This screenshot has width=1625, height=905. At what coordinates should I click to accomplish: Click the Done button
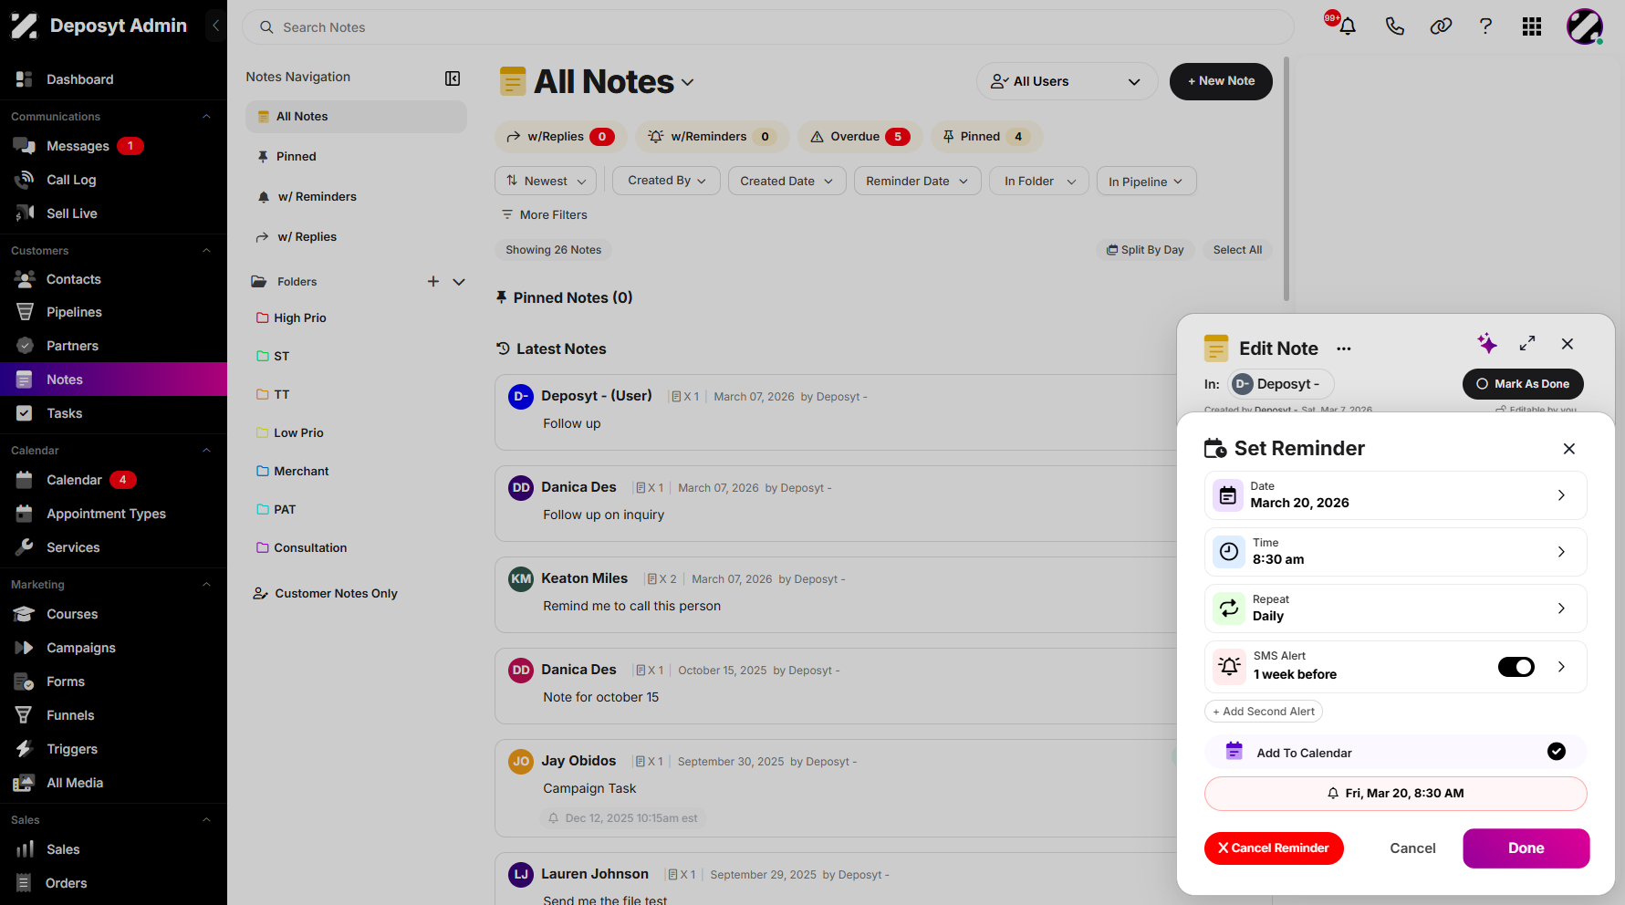click(x=1526, y=848)
